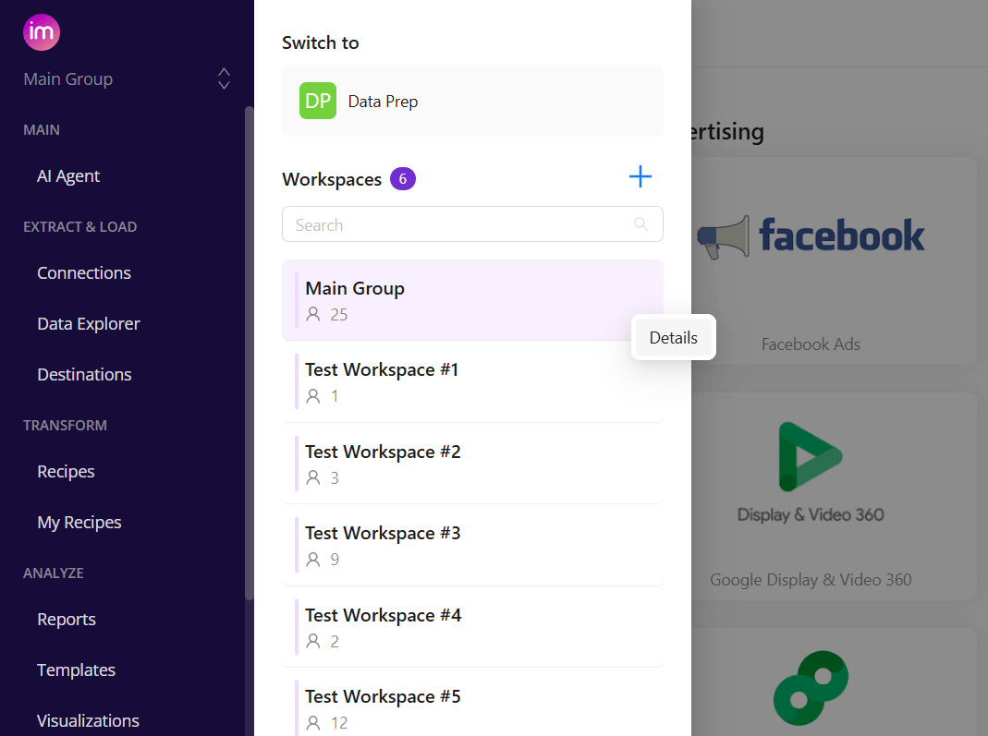Open AI Agent in sidebar
The height and width of the screenshot is (736, 988).
point(68,176)
